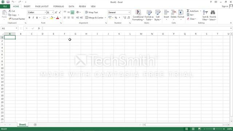
Task: Apply percent style
Action: click(116, 18)
